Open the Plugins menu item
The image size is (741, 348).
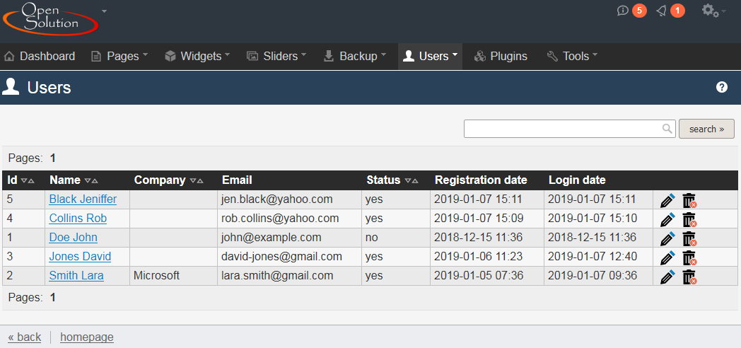point(501,56)
